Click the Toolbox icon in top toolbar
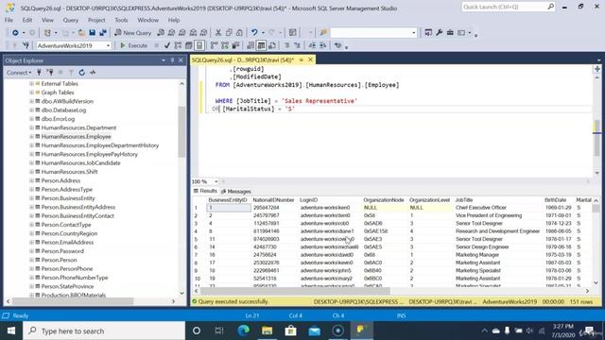 coord(450,33)
